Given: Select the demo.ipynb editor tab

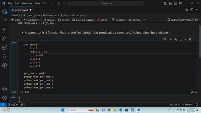Looking at the screenshot, I should (x=21, y=10).
